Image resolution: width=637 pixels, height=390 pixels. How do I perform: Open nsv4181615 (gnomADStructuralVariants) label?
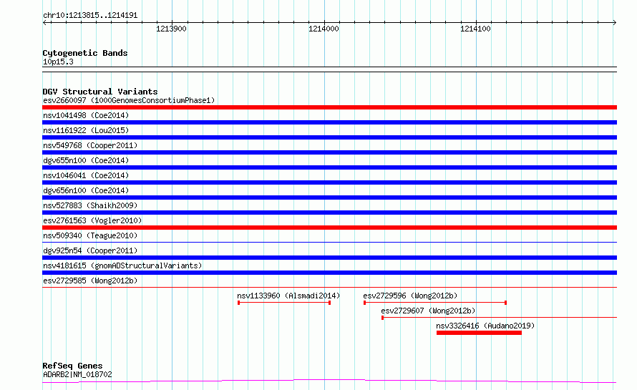point(122,265)
